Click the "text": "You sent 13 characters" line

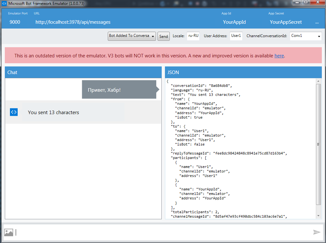205,95
